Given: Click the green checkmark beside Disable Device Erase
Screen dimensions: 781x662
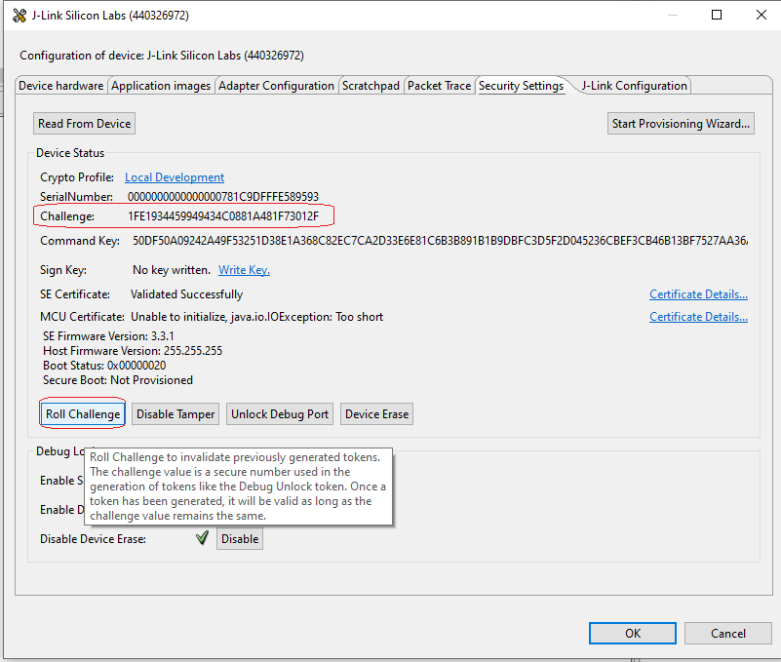Looking at the screenshot, I should click(203, 538).
